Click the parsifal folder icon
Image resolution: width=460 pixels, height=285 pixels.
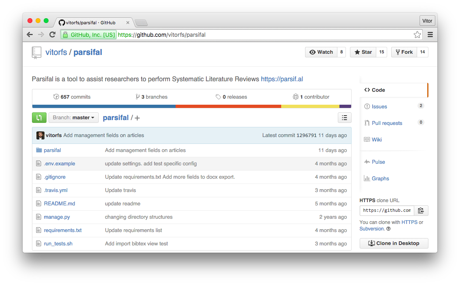tap(39, 150)
